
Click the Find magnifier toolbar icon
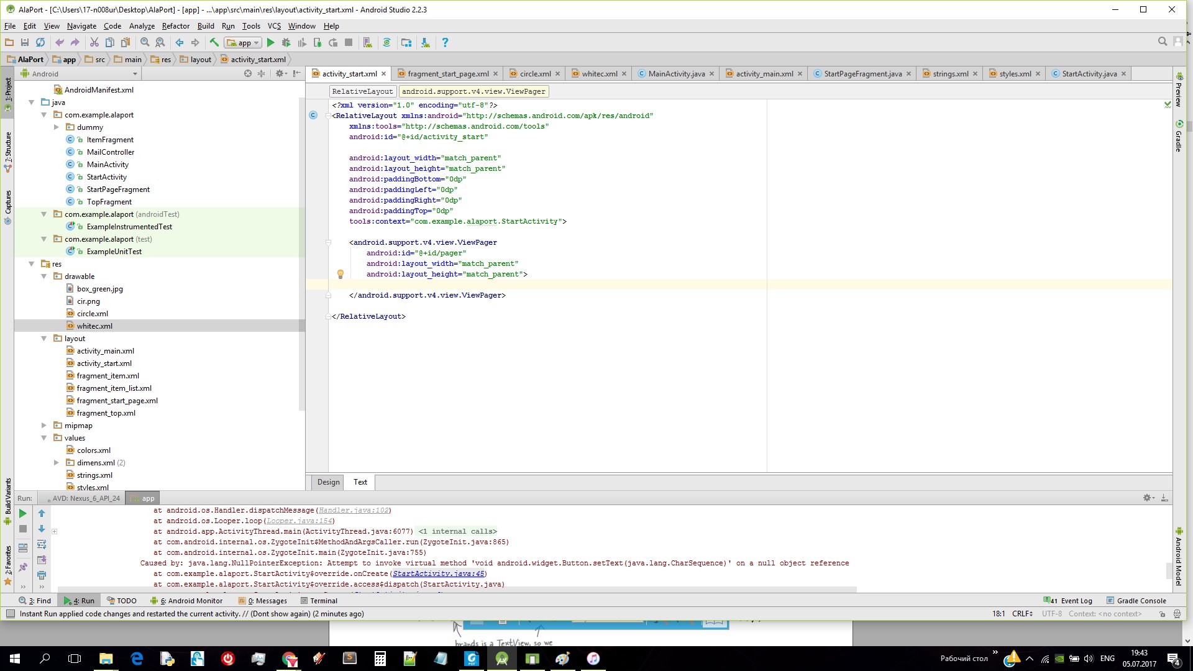click(145, 42)
